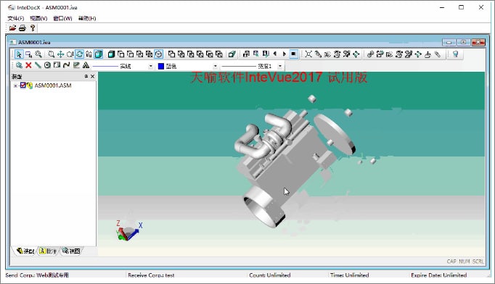Activate the pan move-arrows tool
The height and width of the screenshot is (284, 495).
(x=61, y=54)
